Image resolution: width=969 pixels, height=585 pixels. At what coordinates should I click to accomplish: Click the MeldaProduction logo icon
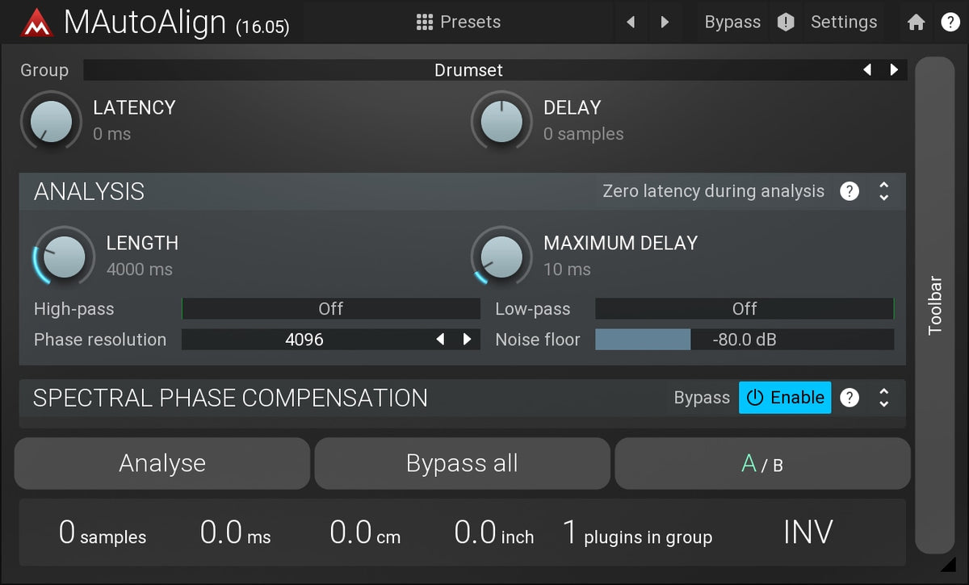[x=36, y=22]
